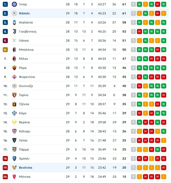This screenshot has width=171, height=183.
Task: Click the rank 18 relegation position badge
Action: click(x=5, y=159)
